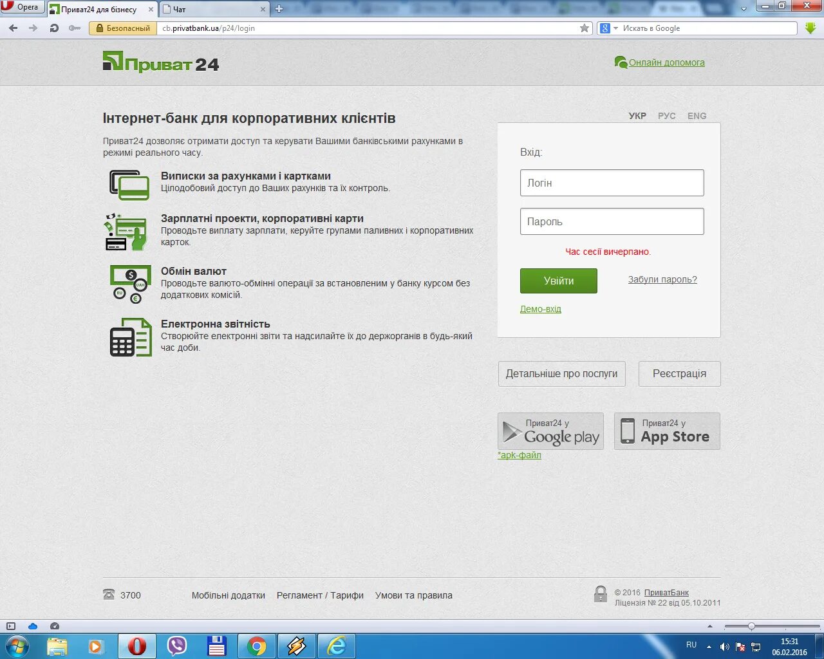Open the media player taskbar icon
Screen dimensions: 824x659
point(96,646)
